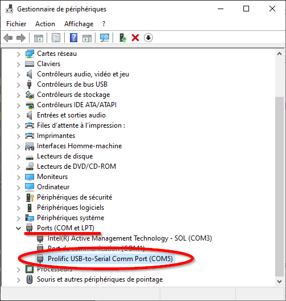
Task: Click the back arrow toolbar button
Action: coord(8,38)
